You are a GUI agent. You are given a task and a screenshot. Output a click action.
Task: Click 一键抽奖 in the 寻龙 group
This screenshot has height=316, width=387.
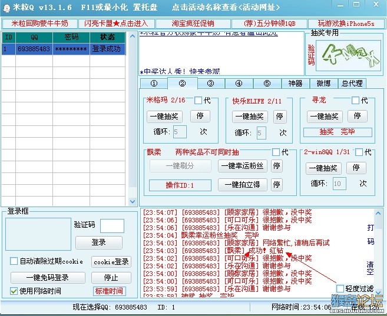click(325, 117)
